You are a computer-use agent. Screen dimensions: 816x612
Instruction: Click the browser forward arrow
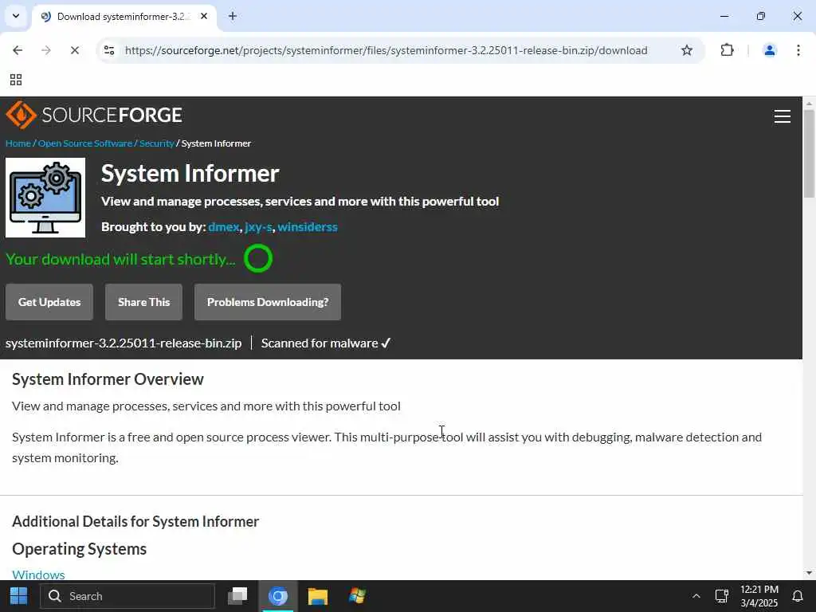[x=45, y=50]
